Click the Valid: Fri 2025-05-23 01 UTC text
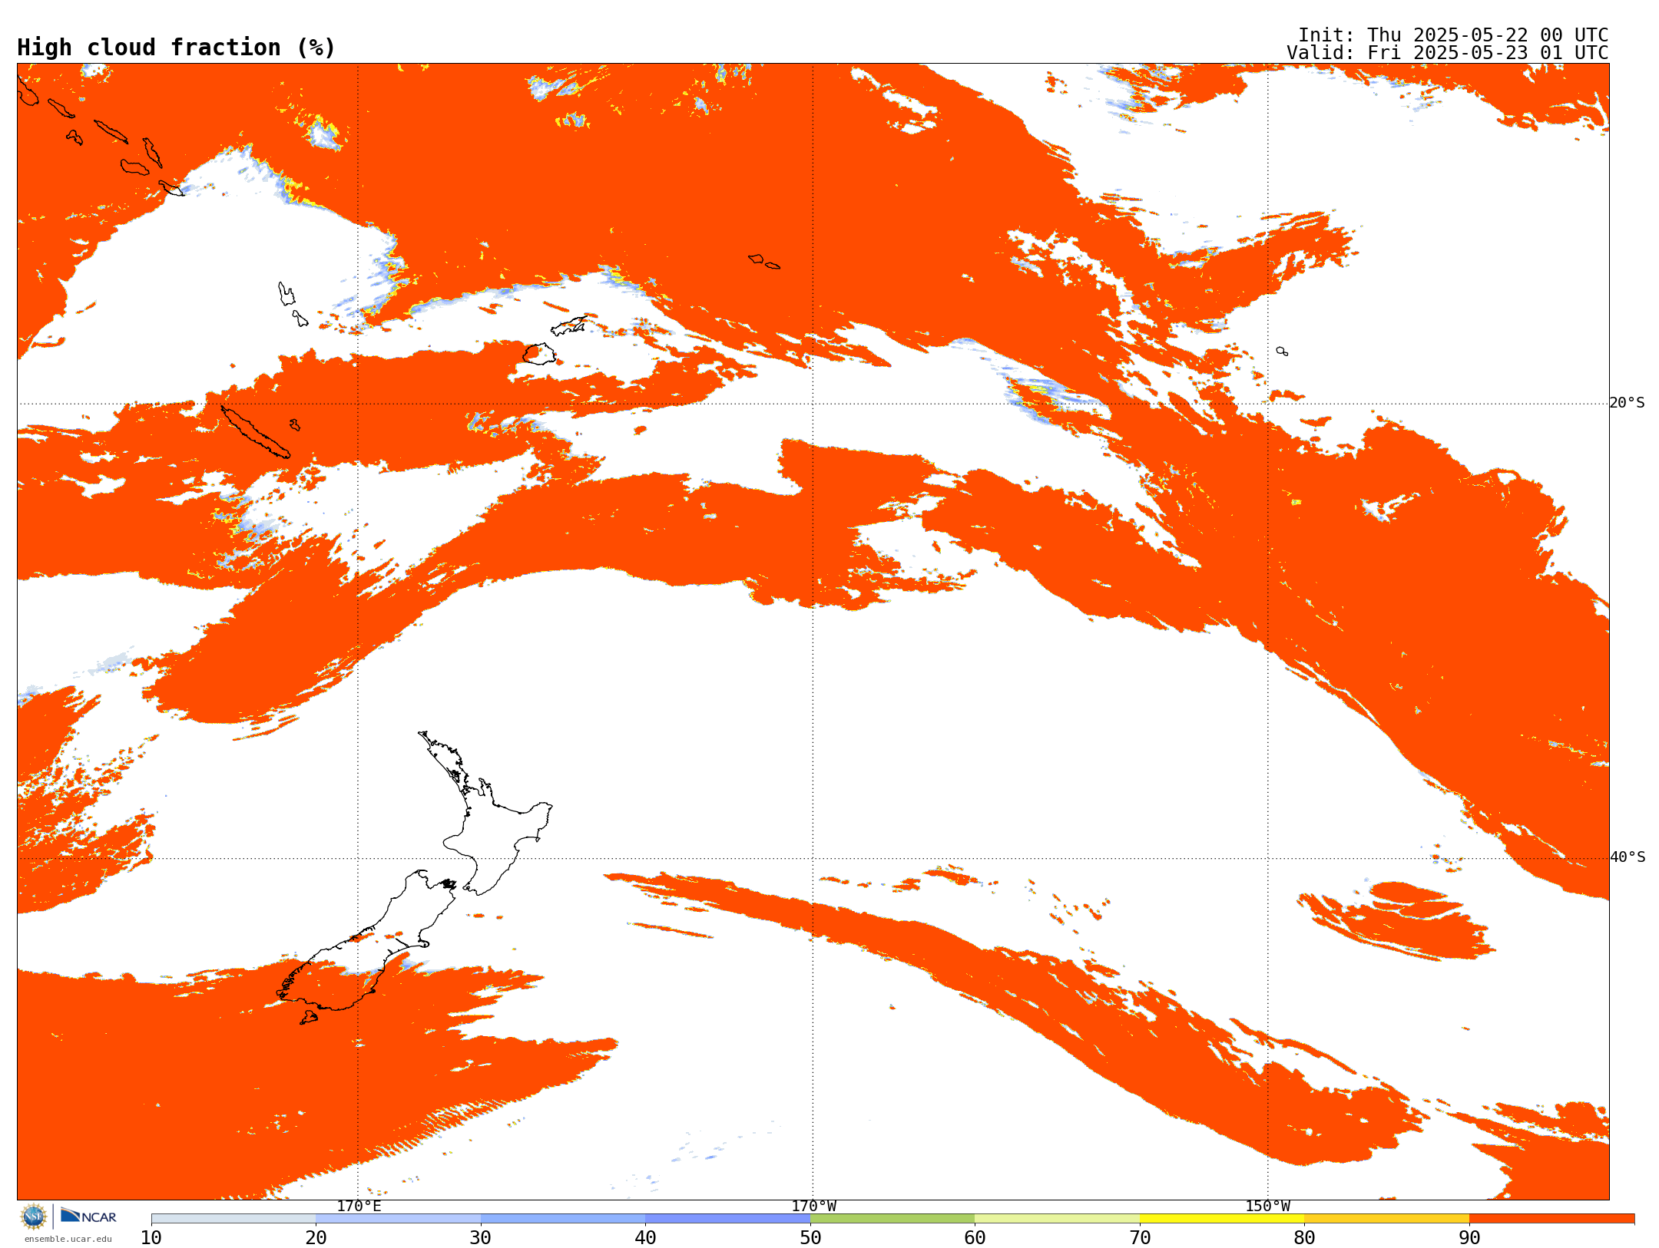1659x1248 pixels. coord(1447,53)
